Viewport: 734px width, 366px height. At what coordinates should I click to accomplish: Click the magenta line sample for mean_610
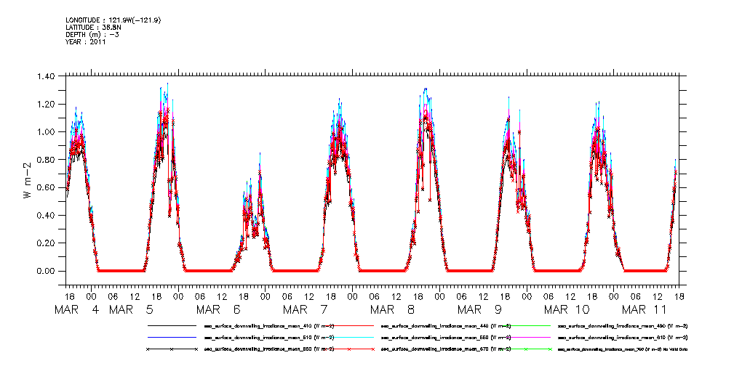[x=525, y=337]
